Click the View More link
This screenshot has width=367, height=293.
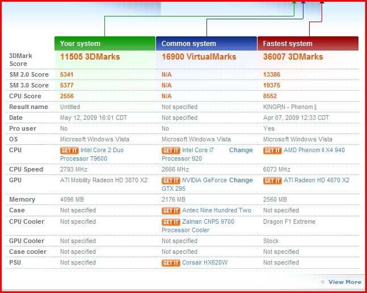click(344, 282)
